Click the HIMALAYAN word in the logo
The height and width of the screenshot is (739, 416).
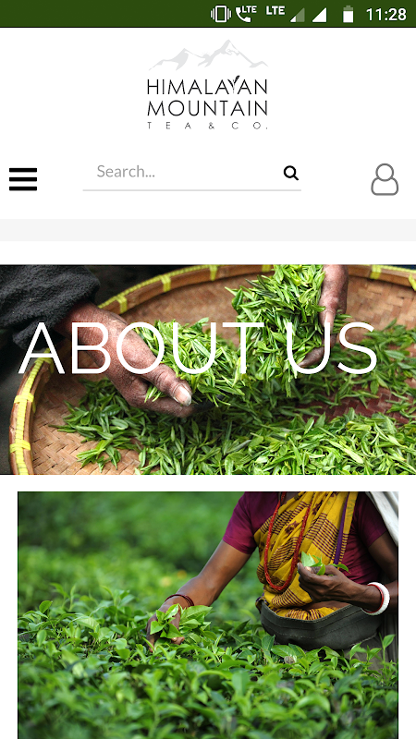(207, 86)
